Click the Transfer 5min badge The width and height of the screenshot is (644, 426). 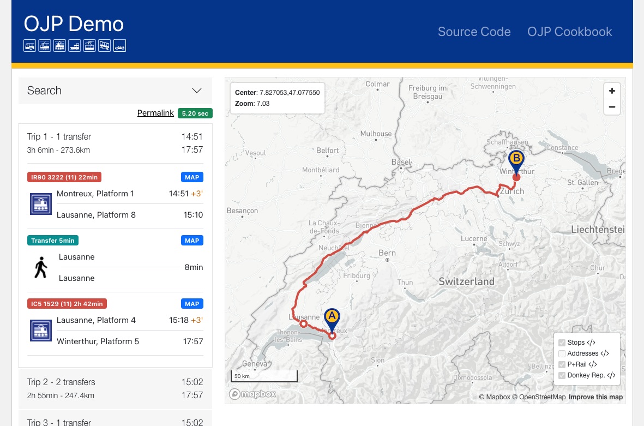click(52, 241)
